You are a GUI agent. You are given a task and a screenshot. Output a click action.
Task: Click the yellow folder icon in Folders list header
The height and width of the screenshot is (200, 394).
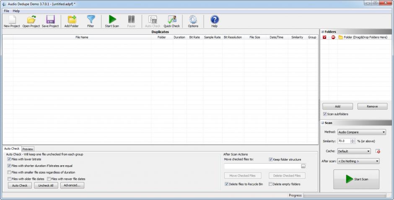point(340,37)
